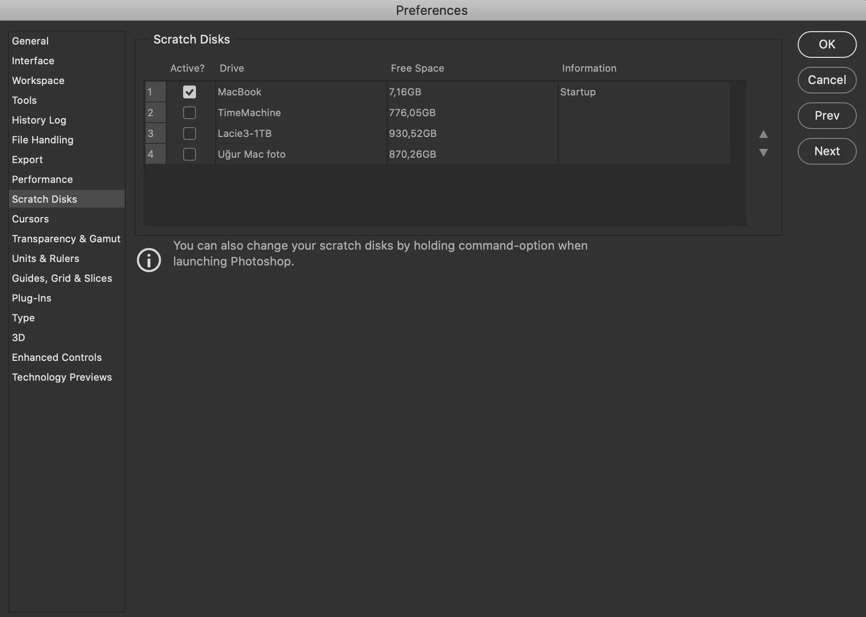Select Cursors in the preferences sidebar
Image resolution: width=866 pixels, height=617 pixels.
[x=30, y=219]
